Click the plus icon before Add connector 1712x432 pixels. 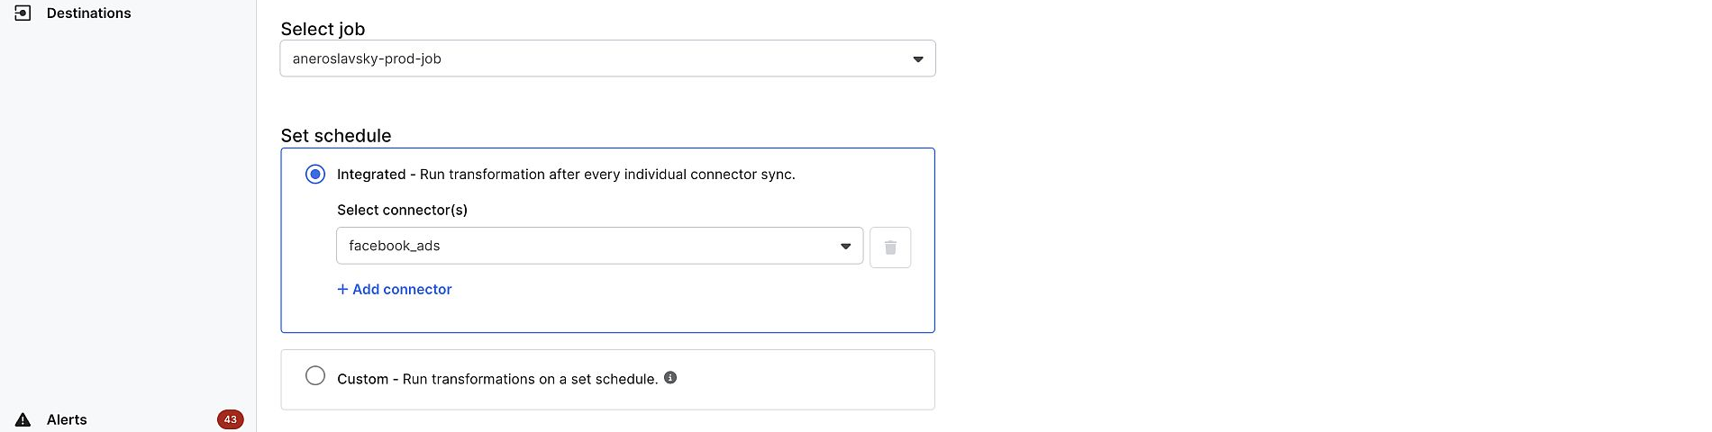click(342, 289)
